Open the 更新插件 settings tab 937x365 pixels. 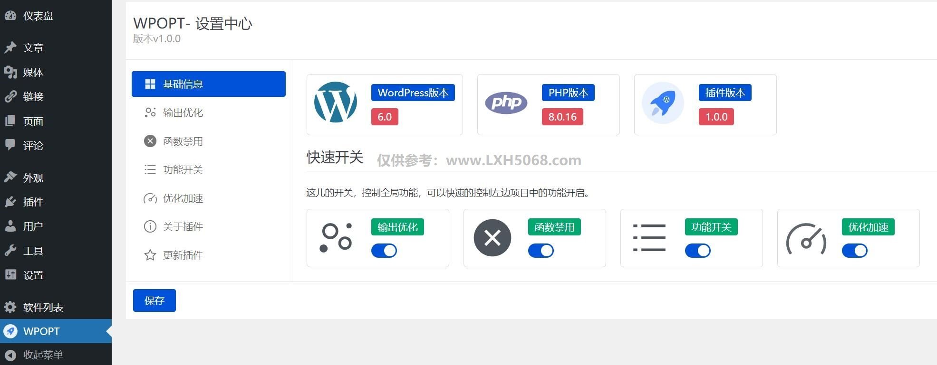coord(209,255)
